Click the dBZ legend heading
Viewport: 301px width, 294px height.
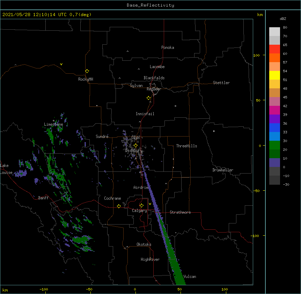click(x=283, y=19)
